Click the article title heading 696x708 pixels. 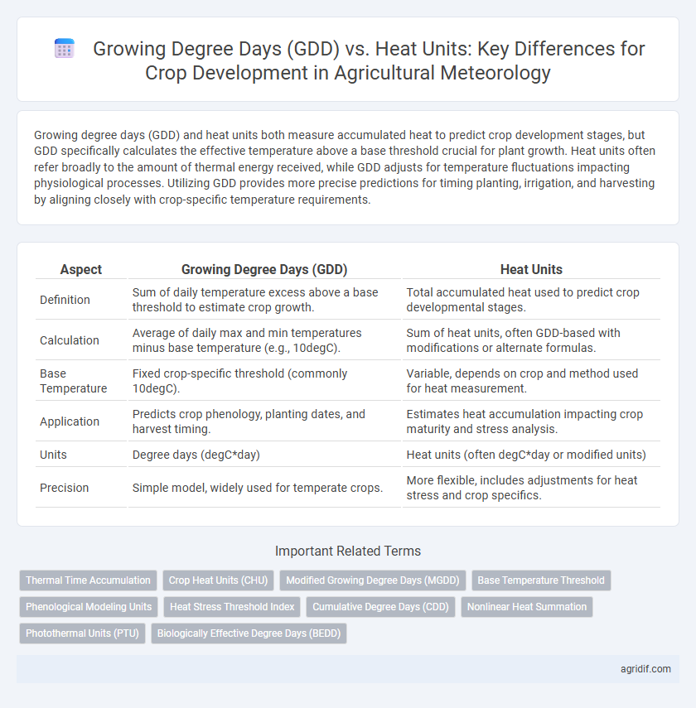(369, 60)
